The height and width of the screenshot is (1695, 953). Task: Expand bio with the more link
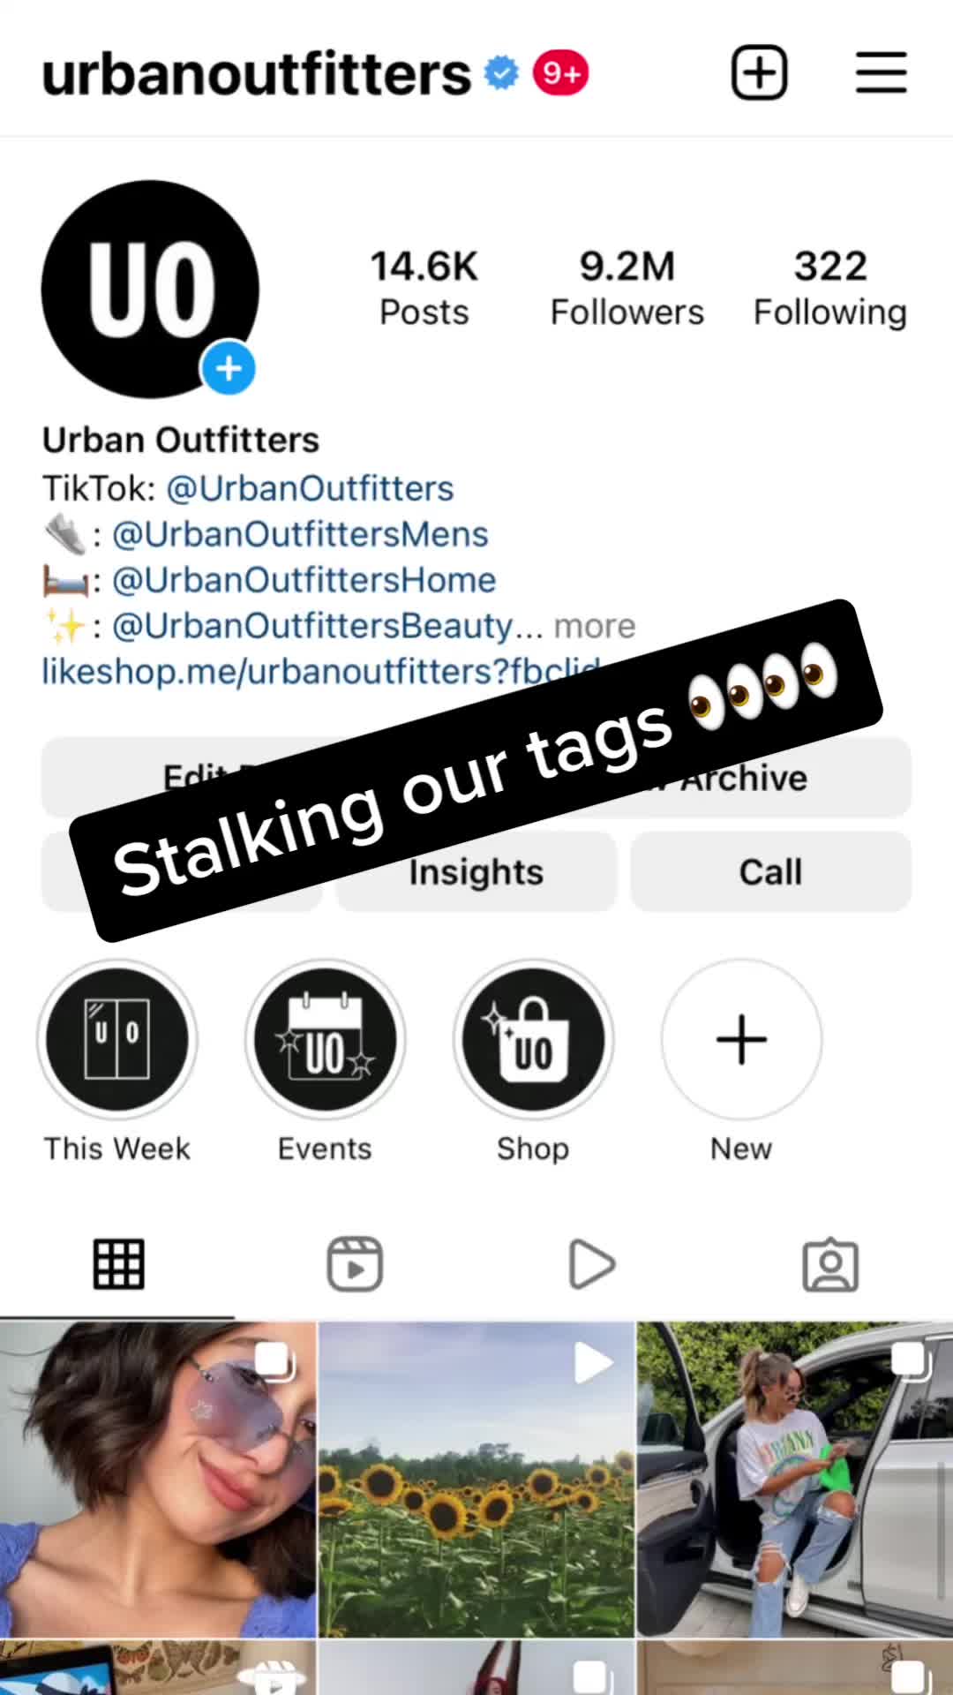[x=594, y=626]
